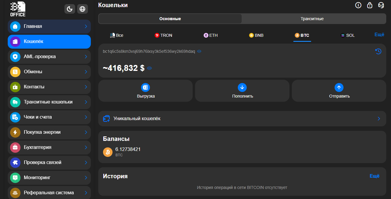Viewport: 391px width, 199px height.
Task: Select the ETH network tab
Action: (210, 35)
